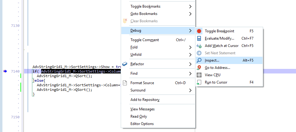Image resolution: width=296 pixels, height=132 pixels.
Task: Toggle comment on the selected line
Action: point(144,40)
